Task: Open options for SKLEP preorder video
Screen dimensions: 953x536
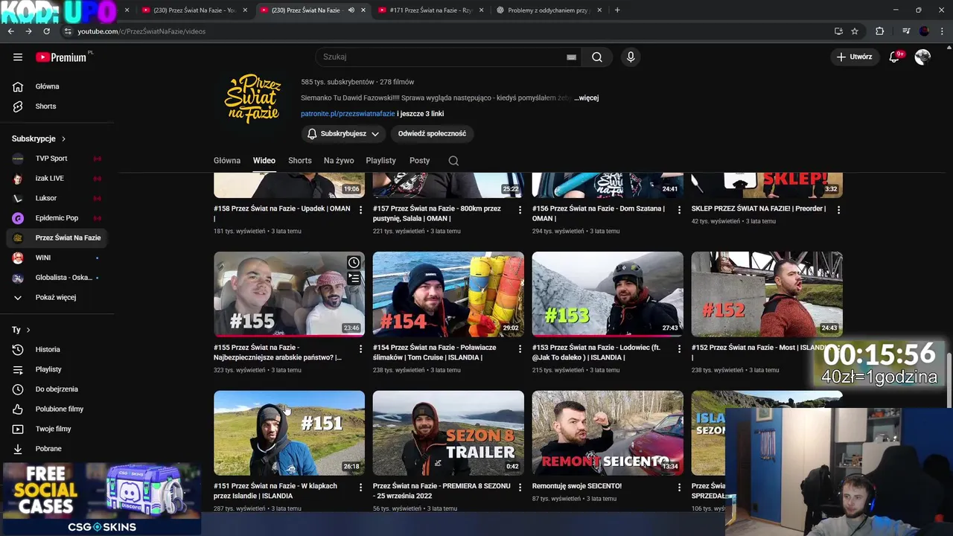Action: click(x=838, y=210)
